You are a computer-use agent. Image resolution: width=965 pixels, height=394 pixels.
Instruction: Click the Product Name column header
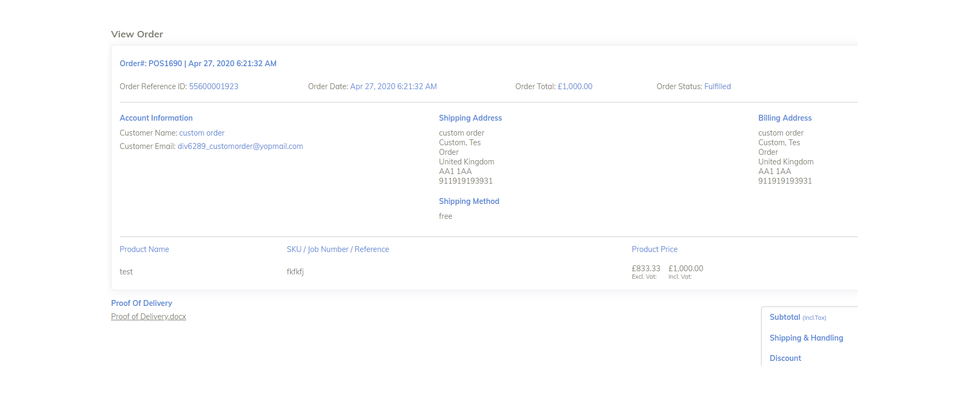144,249
